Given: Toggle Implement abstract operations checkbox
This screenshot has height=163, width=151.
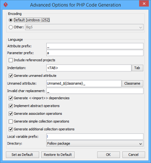Looking at the screenshot, I should click(11, 106).
